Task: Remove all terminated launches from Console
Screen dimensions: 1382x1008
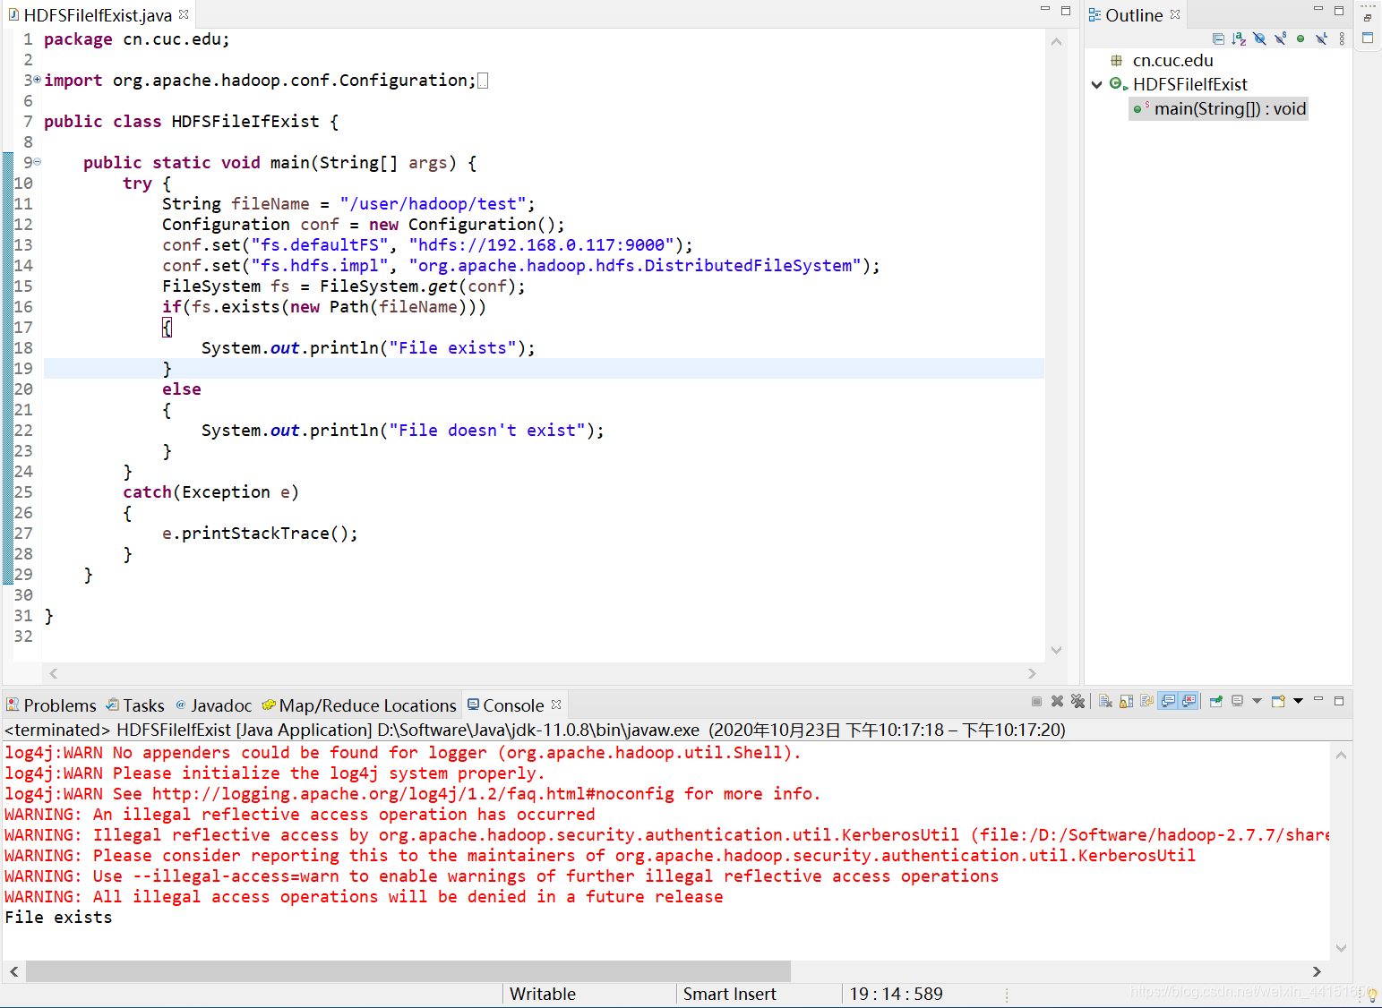Action: click(x=1077, y=701)
